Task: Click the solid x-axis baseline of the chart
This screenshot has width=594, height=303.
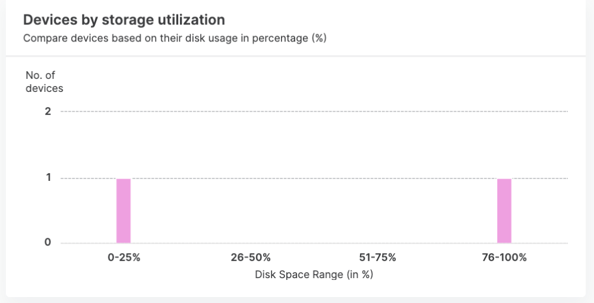Action: [x=314, y=243]
